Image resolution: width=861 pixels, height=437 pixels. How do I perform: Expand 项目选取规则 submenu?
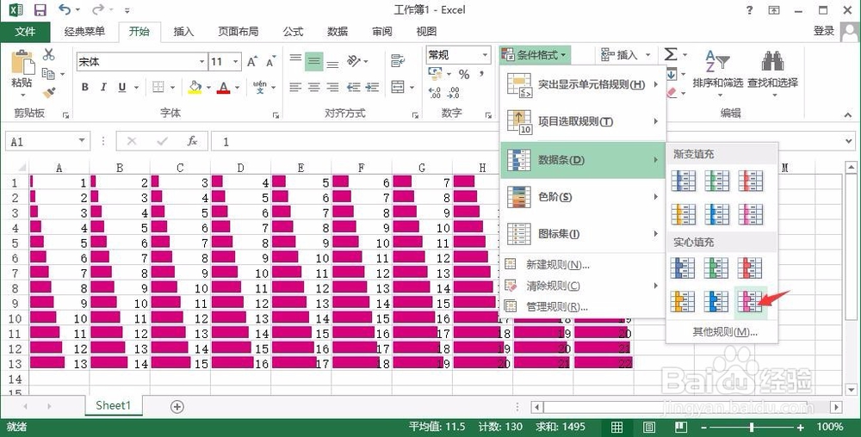pos(583,122)
